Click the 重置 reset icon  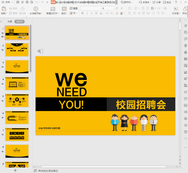tap(71, 8)
